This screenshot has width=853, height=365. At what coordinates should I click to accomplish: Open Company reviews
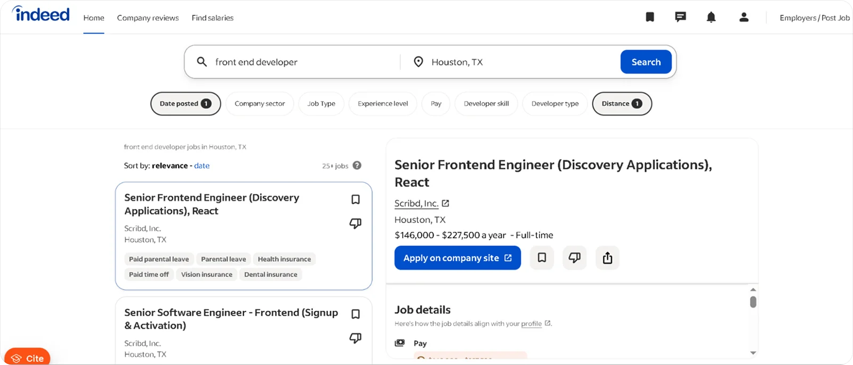148,18
